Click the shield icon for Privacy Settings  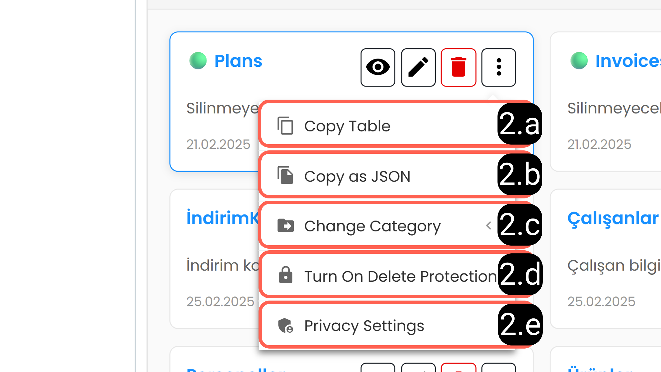[285, 325]
